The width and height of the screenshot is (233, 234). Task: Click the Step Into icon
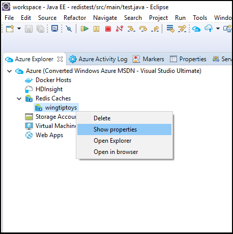point(131,29)
